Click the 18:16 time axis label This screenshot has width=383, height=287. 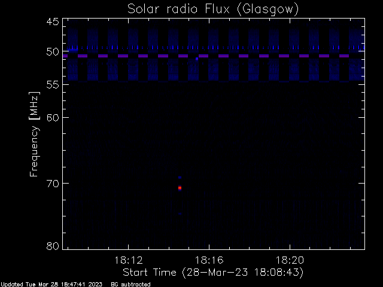tap(209, 260)
